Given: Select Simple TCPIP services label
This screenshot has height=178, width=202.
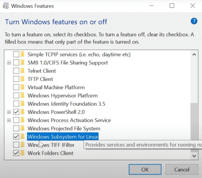Looking at the screenshot, I should 79,54.
